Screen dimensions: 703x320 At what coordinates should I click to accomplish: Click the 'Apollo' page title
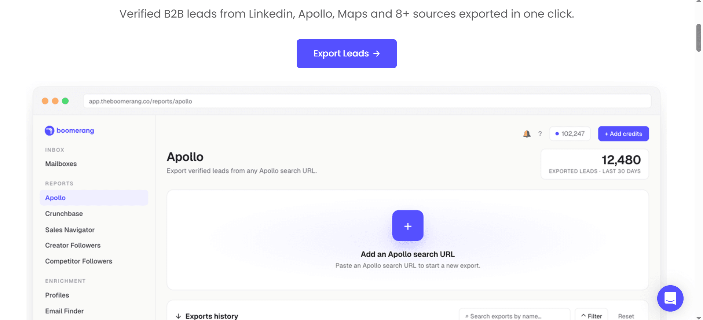[185, 157]
